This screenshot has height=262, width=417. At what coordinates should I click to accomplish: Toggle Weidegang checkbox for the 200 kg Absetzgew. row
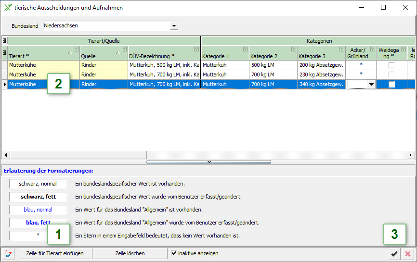coord(391,64)
